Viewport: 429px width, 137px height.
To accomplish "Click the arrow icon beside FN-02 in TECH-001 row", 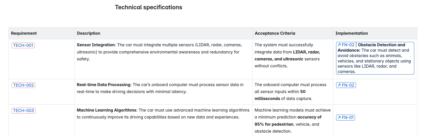I will (339, 45).
